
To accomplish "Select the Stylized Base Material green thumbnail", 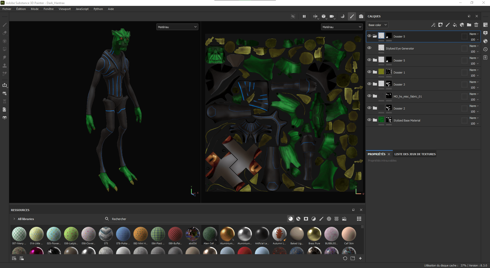I will (381, 120).
